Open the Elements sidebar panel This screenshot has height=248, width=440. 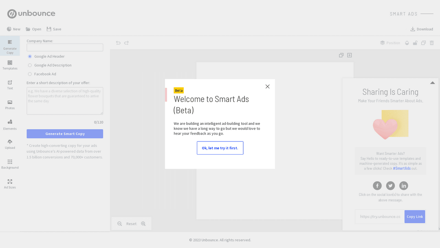(x=10, y=125)
